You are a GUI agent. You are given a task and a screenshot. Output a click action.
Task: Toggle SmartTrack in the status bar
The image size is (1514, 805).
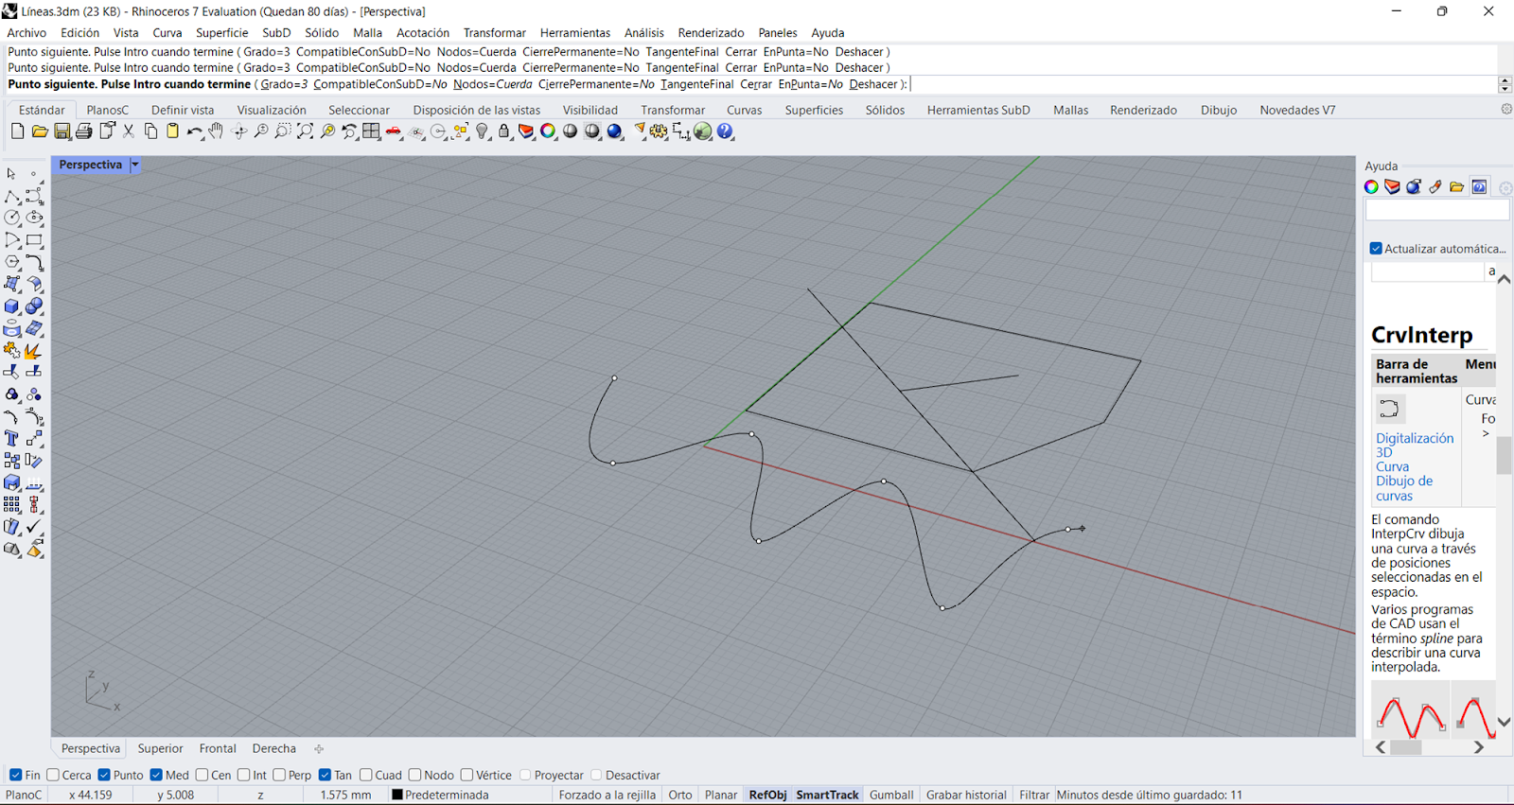pyautogui.click(x=827, y=795)
